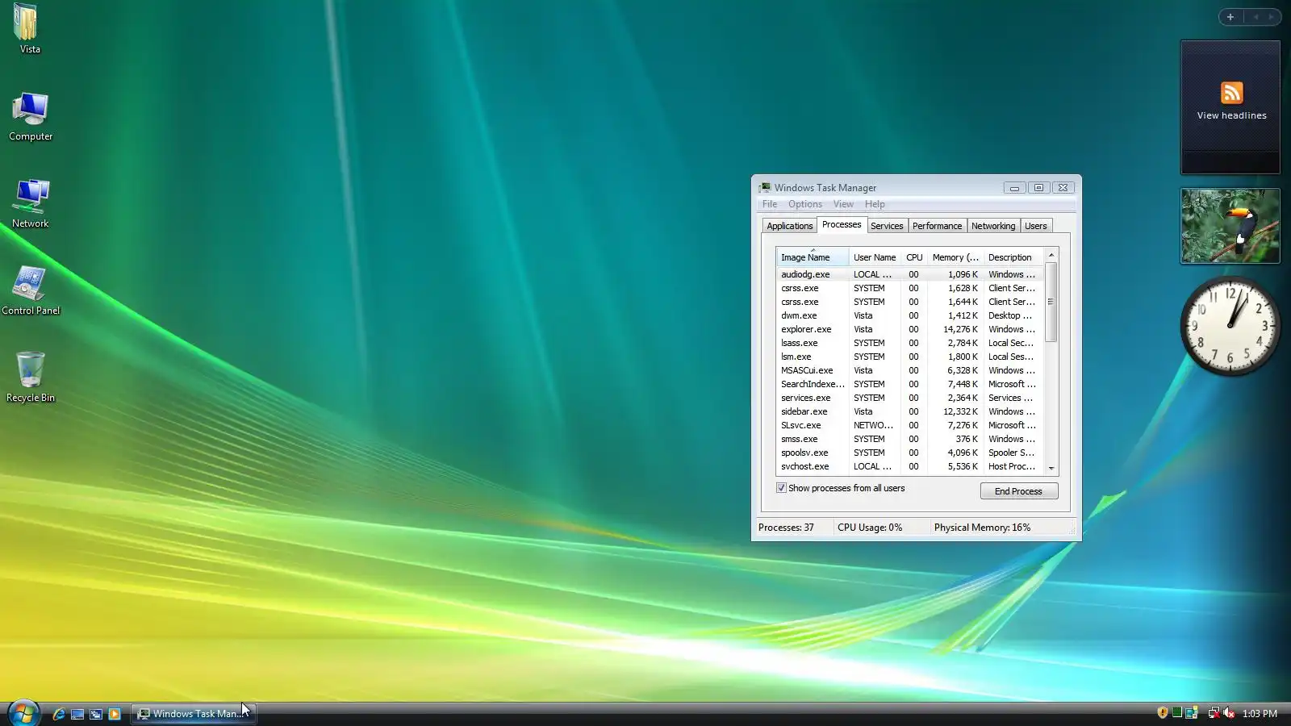Click the Task Manager title bar icon

tap(765, 188)
